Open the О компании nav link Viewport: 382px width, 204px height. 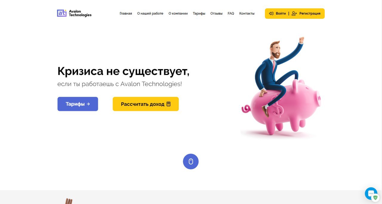pos(178,13)
